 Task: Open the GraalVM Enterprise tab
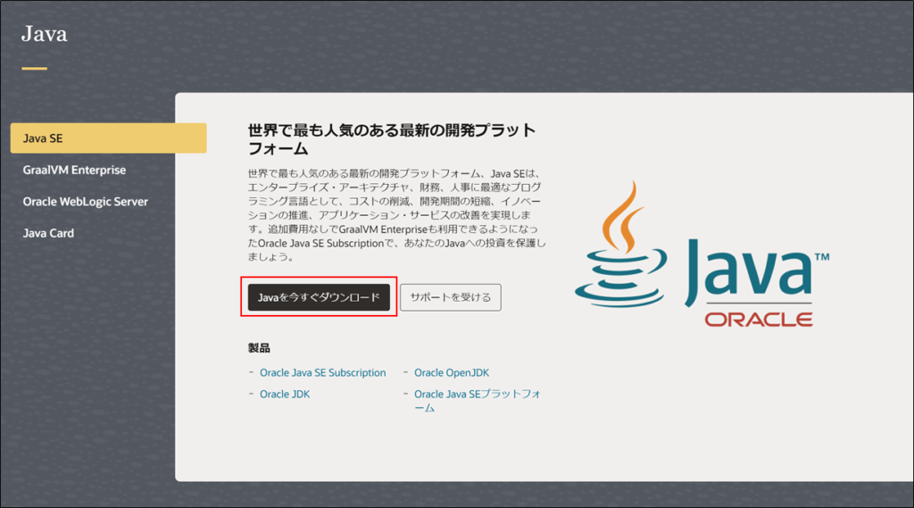75,170
